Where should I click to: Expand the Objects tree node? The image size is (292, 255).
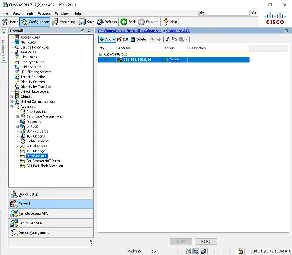coord(11,96)
